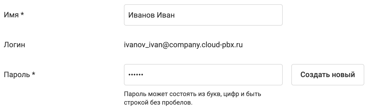The width and height of the screenshot is (375, 111).
Task: Focus the Пароль password field
Action: click(203, 75)
